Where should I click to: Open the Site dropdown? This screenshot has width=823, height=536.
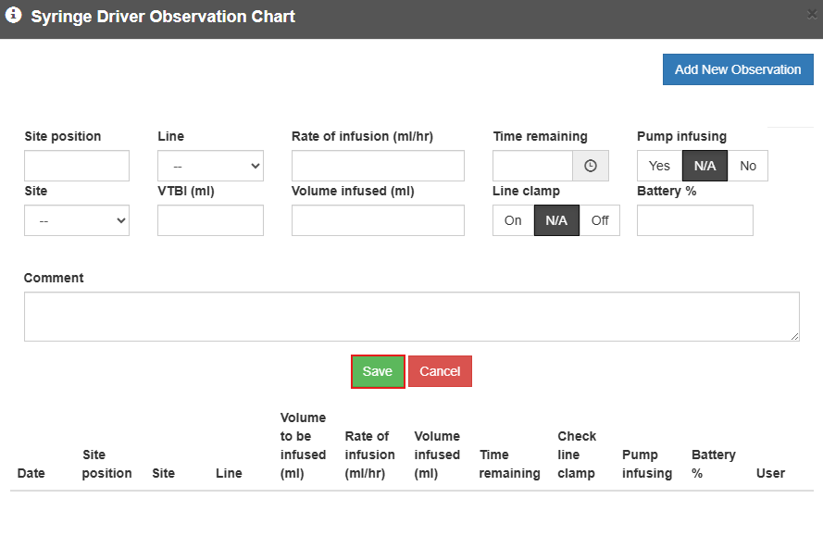pyautogui.click(x=77, y=220)
